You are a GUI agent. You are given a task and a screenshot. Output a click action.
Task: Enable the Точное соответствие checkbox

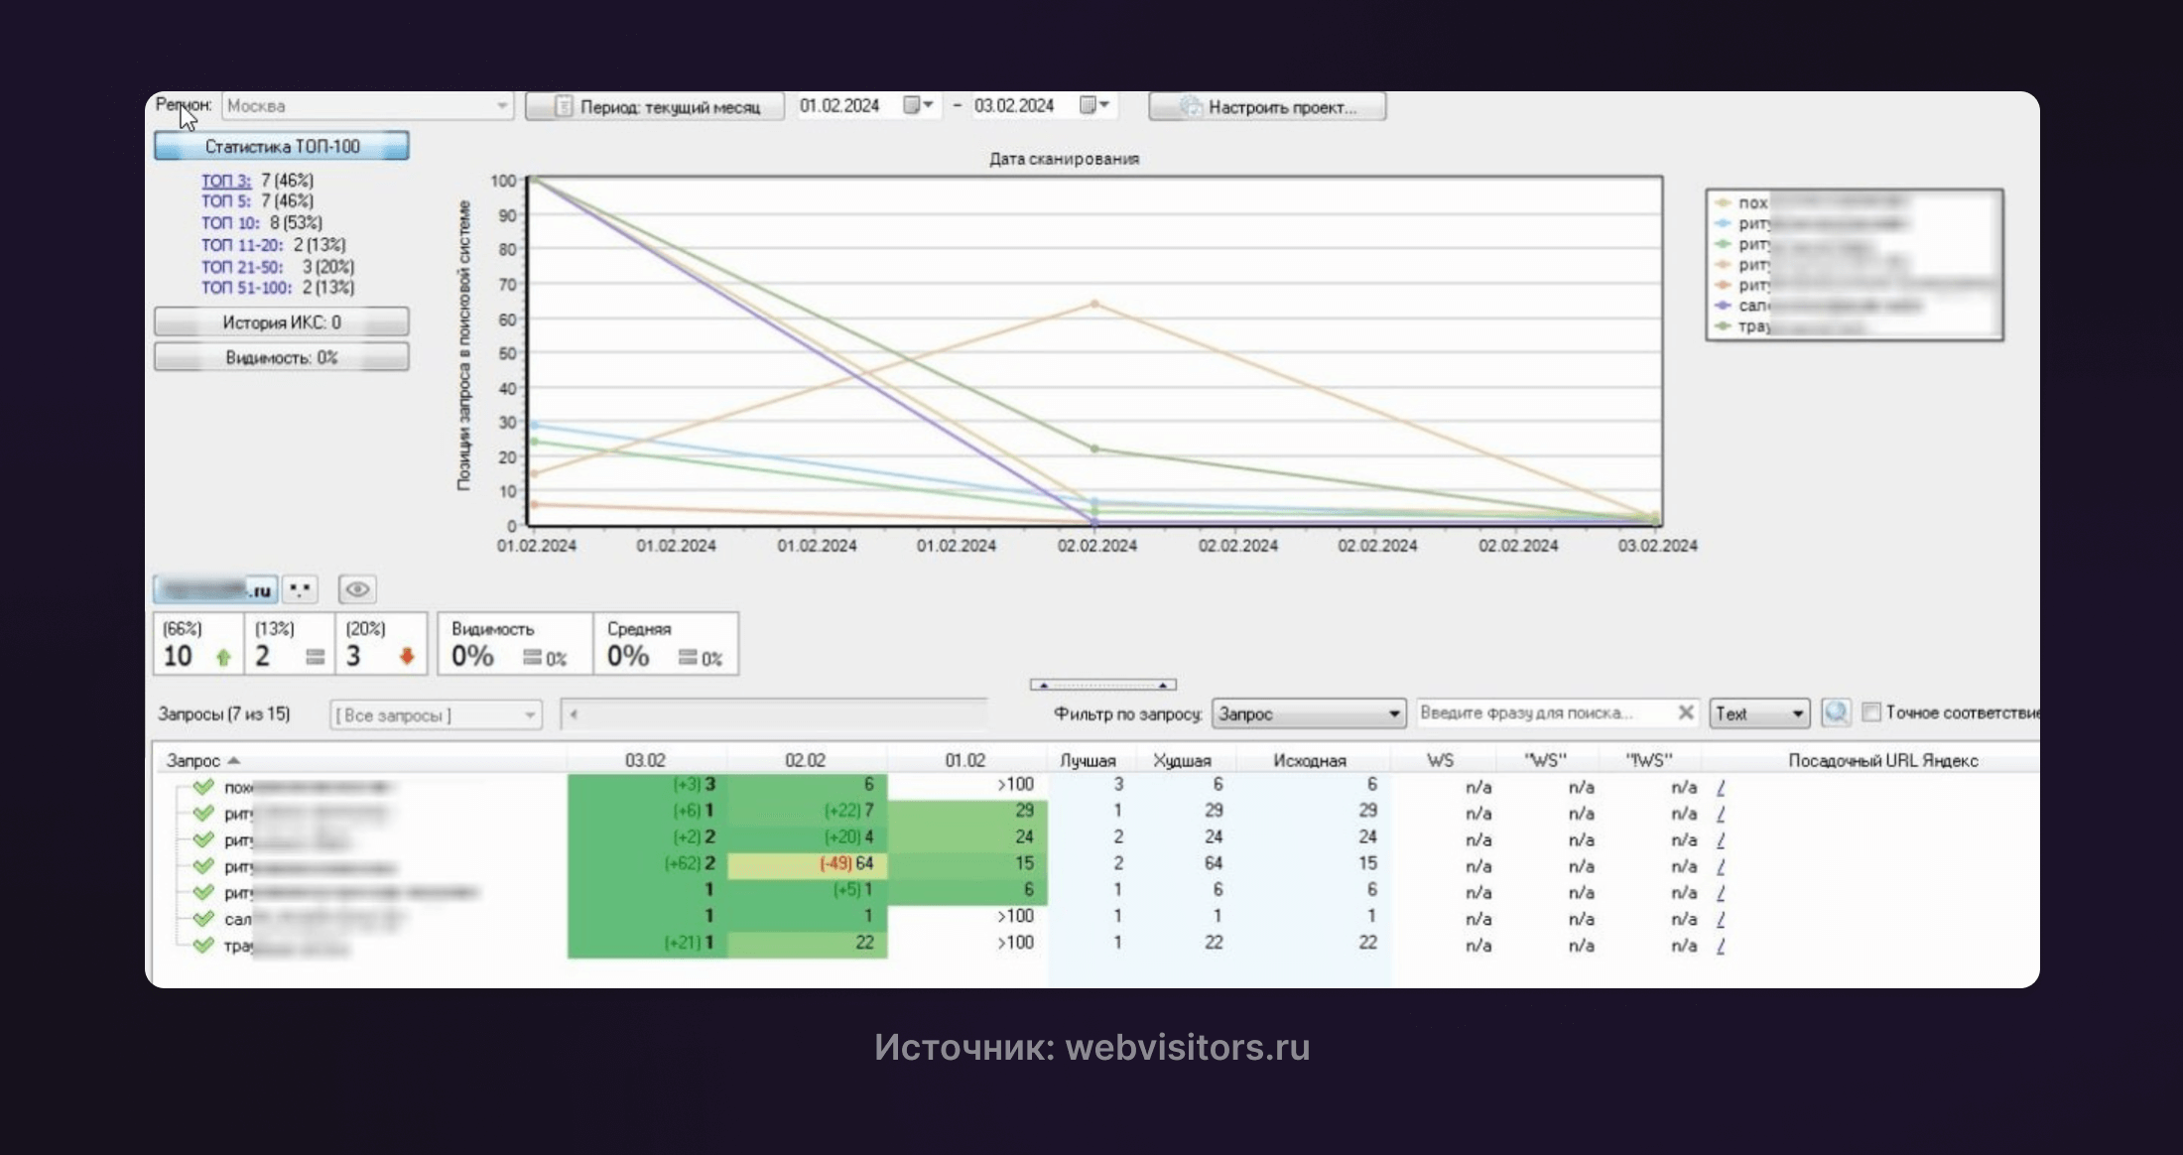click(1870, 712)
